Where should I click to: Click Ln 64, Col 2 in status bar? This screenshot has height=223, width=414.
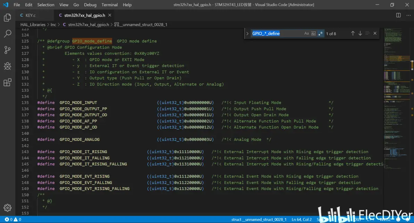click(301, 220)
